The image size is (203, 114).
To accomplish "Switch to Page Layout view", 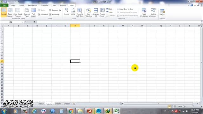I will [10, 12].
